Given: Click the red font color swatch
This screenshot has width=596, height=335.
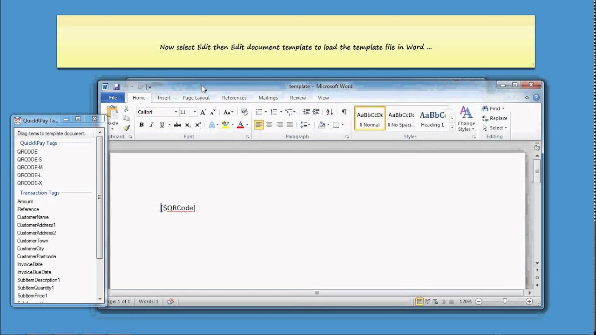Looking at the screenshot, I should click(x=240, y=125).
